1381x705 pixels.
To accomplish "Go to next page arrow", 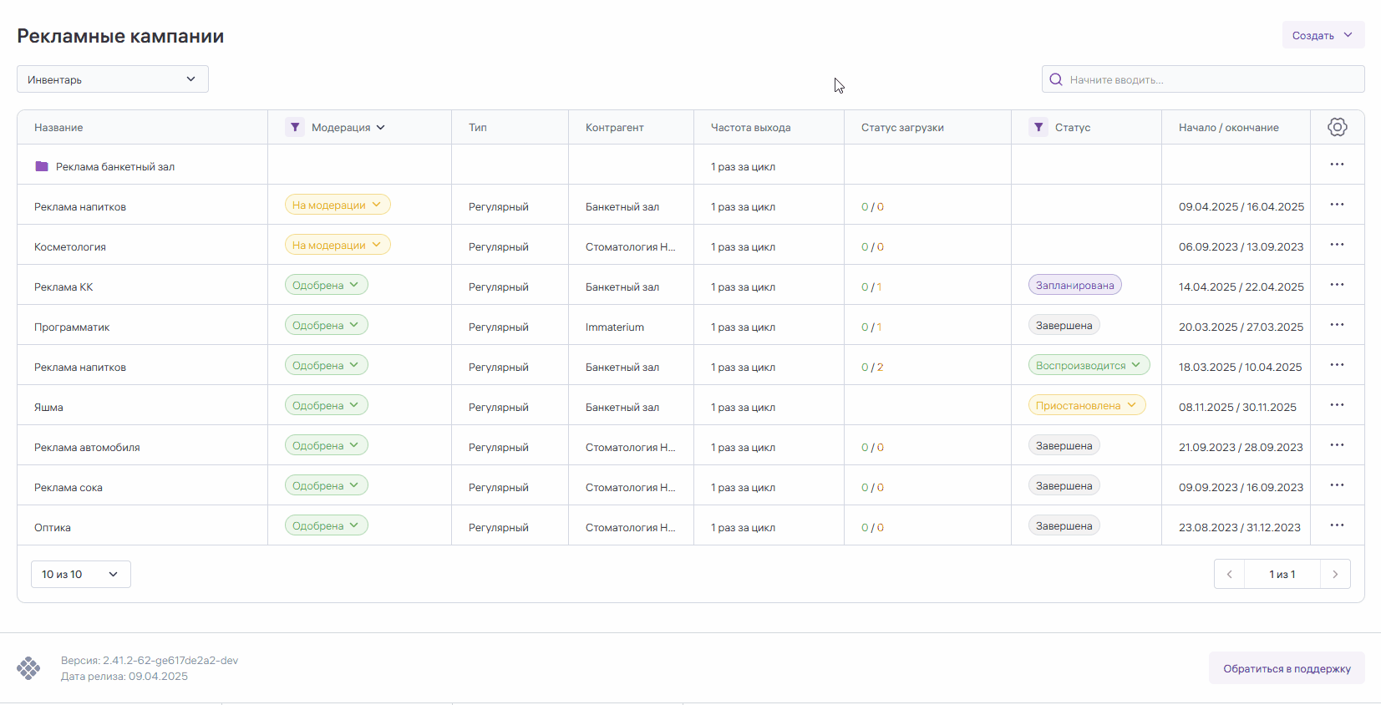I will click(x=1335, y=574).
